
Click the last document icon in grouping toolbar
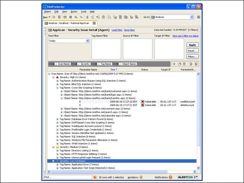[x=196, y=64]
